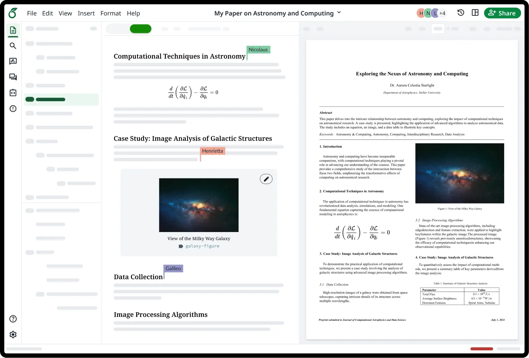Open the comments panel
This screenshot has width=529, height=358.
pos(13,77)
